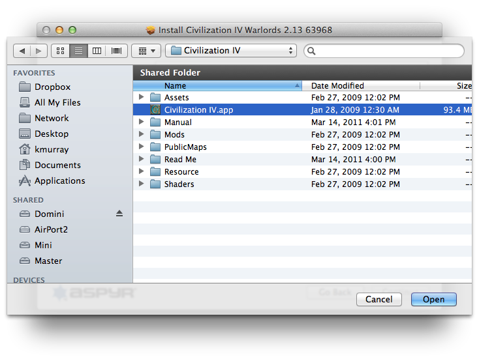Click the 'Mods' folder name
This screenshot has width=479, height=361.
point(174,135)
